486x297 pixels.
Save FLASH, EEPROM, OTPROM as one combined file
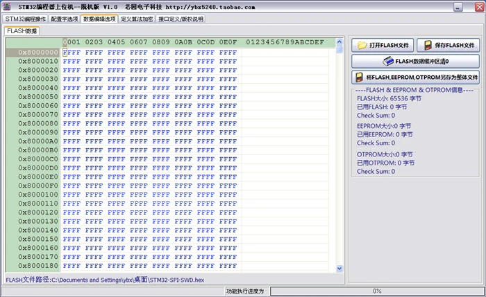[417, 78]
